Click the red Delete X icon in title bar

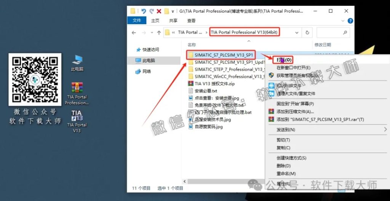pos(159,11)
